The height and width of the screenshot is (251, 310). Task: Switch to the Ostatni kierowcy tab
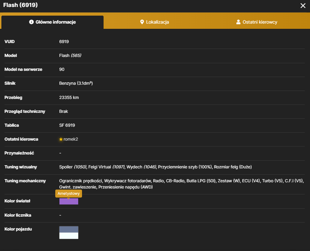pos(256,22)
